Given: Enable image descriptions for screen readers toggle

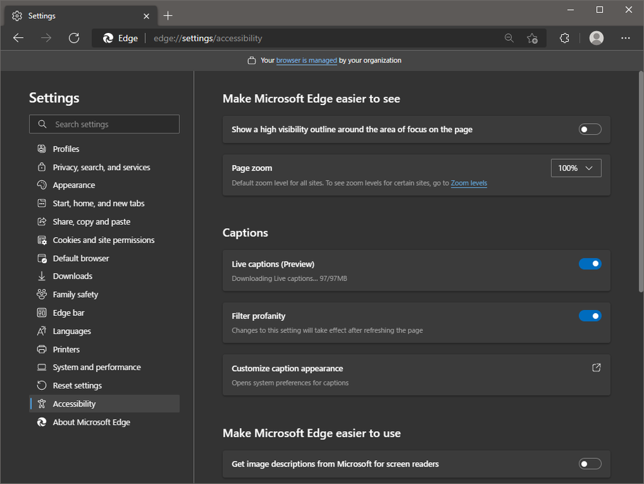Looking at the screenshot, I should [590, 464].
